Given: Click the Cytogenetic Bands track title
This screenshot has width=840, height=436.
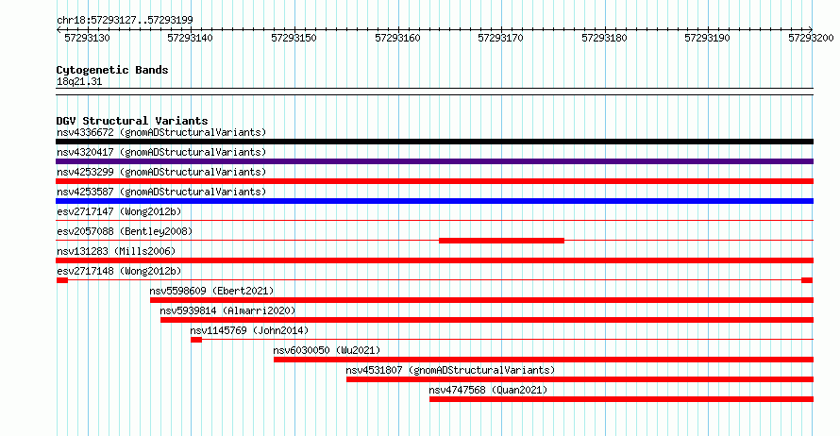Looking at the screenshot, I should pyautogui.click(x=112, y=70).
